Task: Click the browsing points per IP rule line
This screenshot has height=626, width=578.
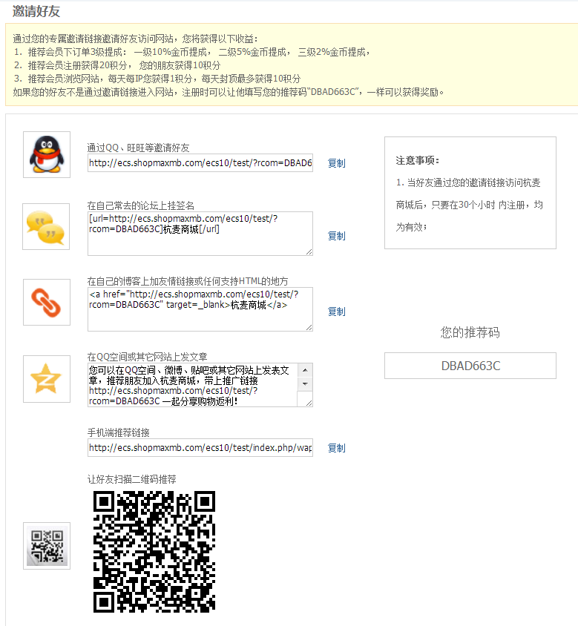Action: (157, 79)
